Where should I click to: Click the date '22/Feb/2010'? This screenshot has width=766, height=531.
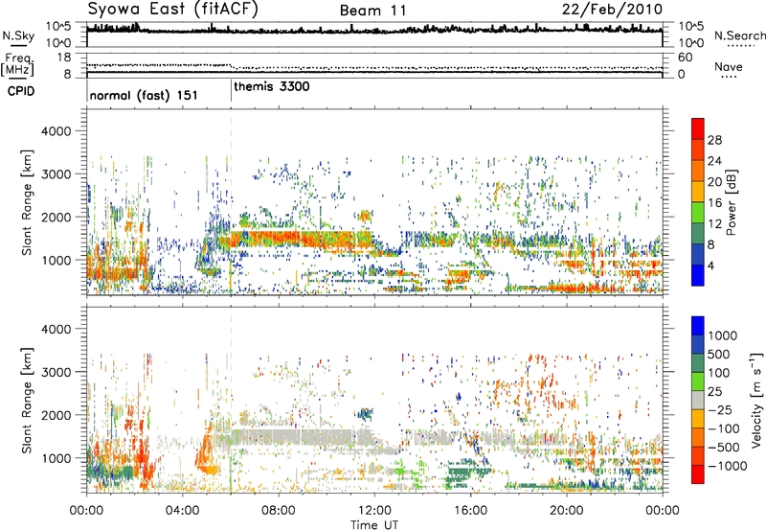(612, 10)
